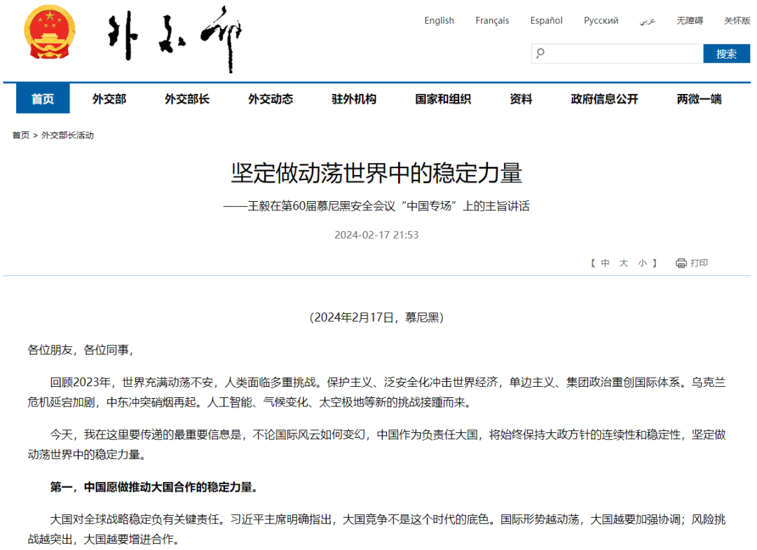Viewport: 757px width, 550px height.
Task: Select the 首页 navigation tab
Action: point(42,99)
